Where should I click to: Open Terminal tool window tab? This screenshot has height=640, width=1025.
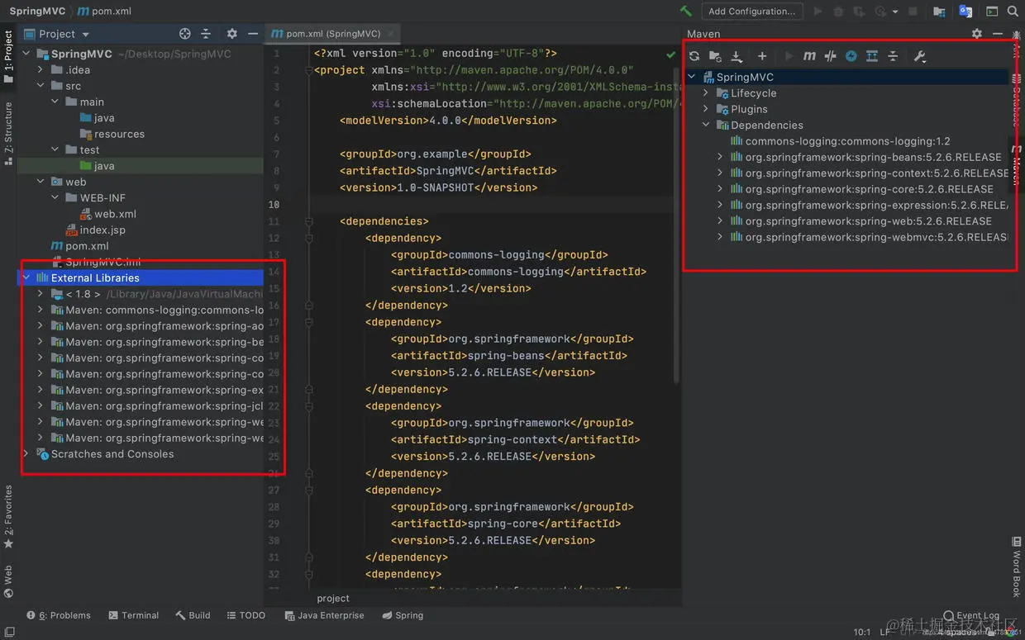click(x=133, y=615)
